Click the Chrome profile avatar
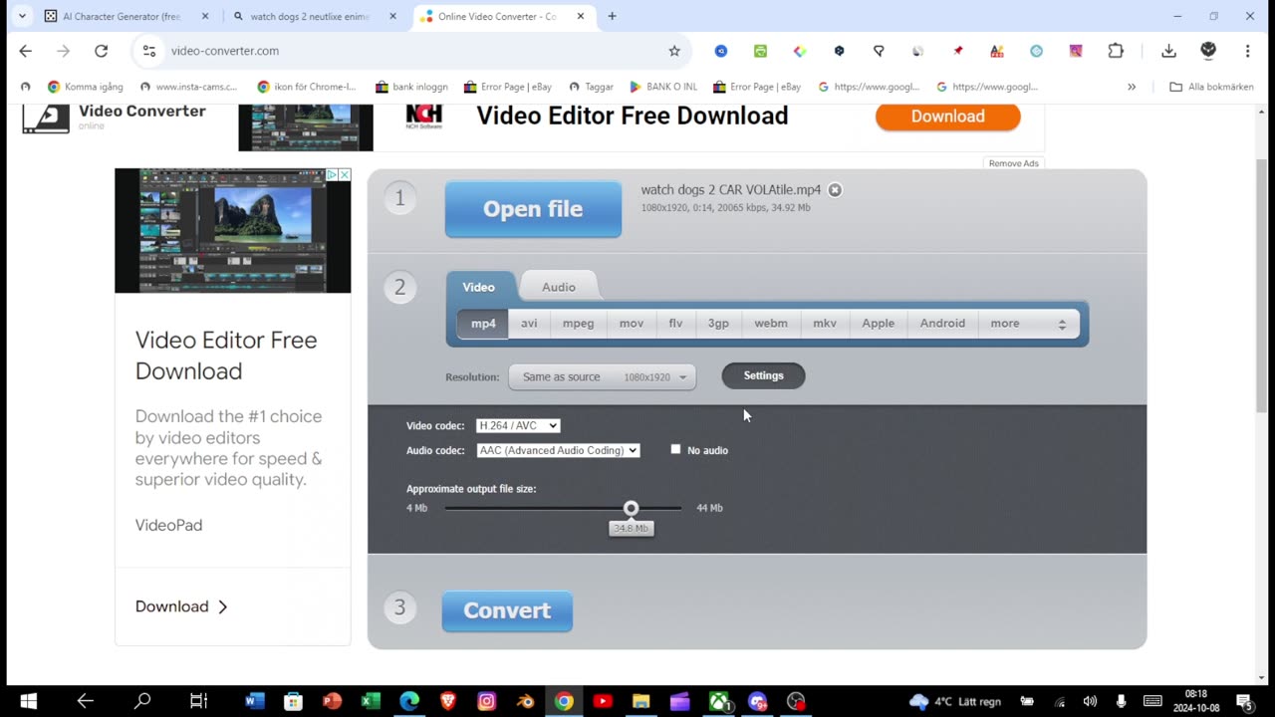The image size is (1275, 717). point(1208,51)
